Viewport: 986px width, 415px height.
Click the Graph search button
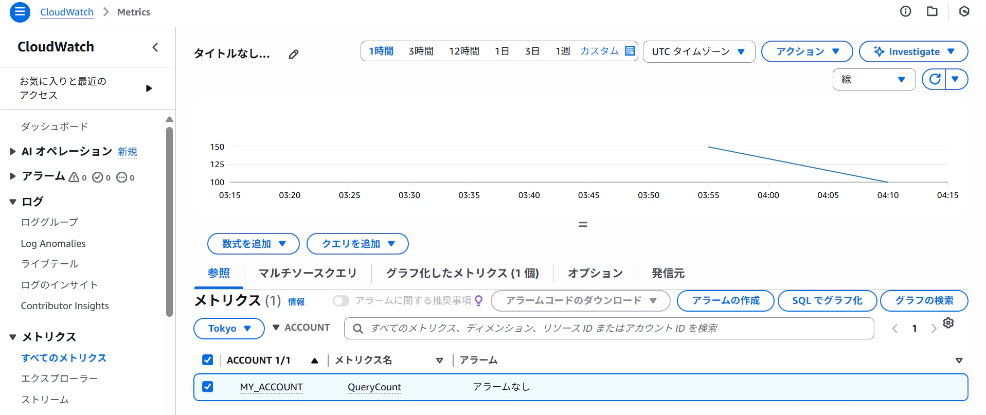tap(924, 301)
